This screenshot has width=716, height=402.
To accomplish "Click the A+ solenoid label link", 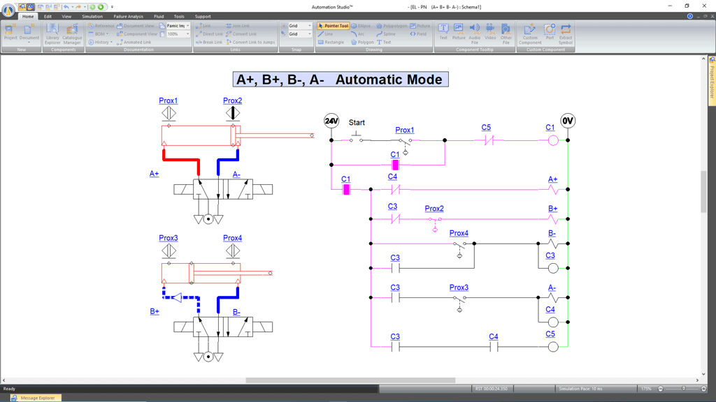I will coord(154,174).
